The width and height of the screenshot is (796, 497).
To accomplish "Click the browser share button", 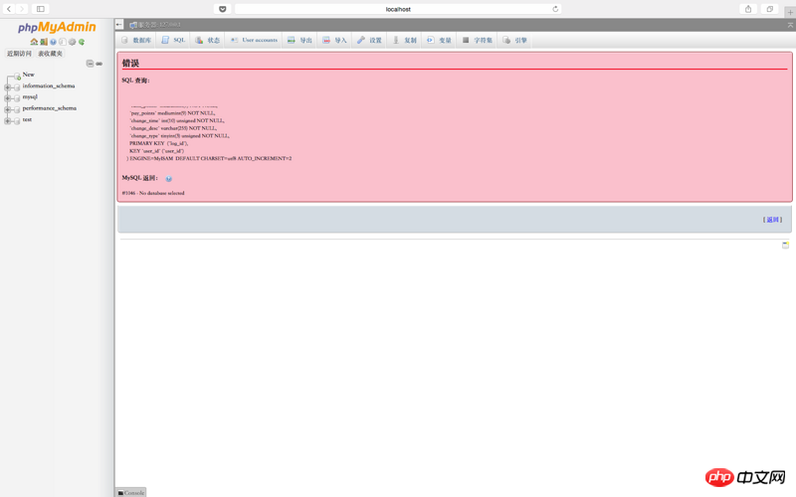I will pos(748,9).
